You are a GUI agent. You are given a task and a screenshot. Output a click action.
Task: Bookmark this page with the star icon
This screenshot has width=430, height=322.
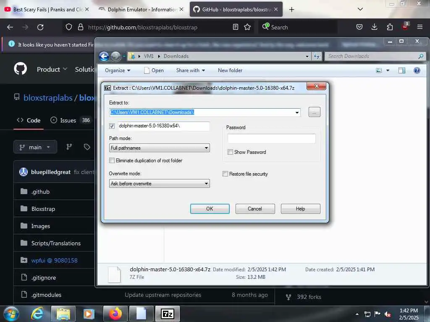[x=247, y=27]
